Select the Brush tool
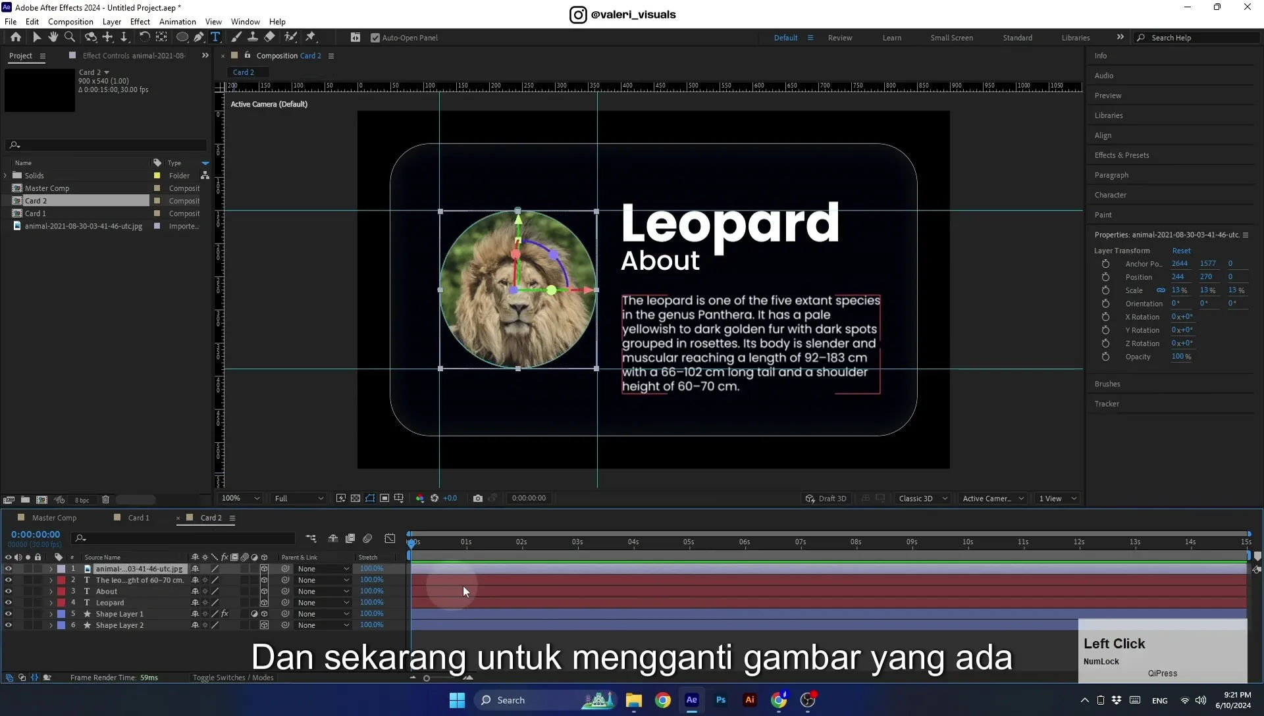The height and width of the screenshot is (716, 1264). pos(236,38)
